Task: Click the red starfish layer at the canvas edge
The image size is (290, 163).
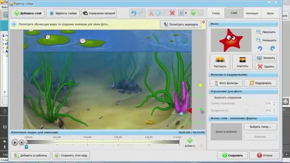Action: 190,110
